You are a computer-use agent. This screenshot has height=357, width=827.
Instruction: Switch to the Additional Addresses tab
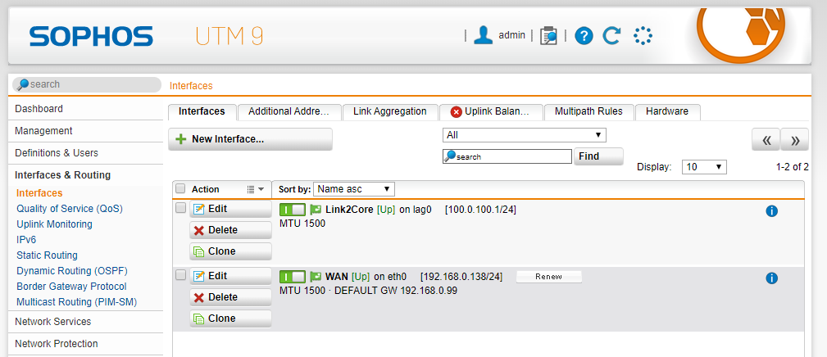(289, 111)
